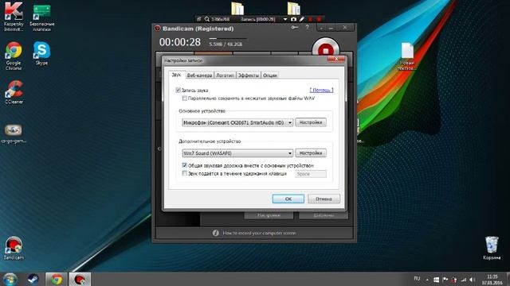Open Kaspersky icon in system tray

point(454,280)
